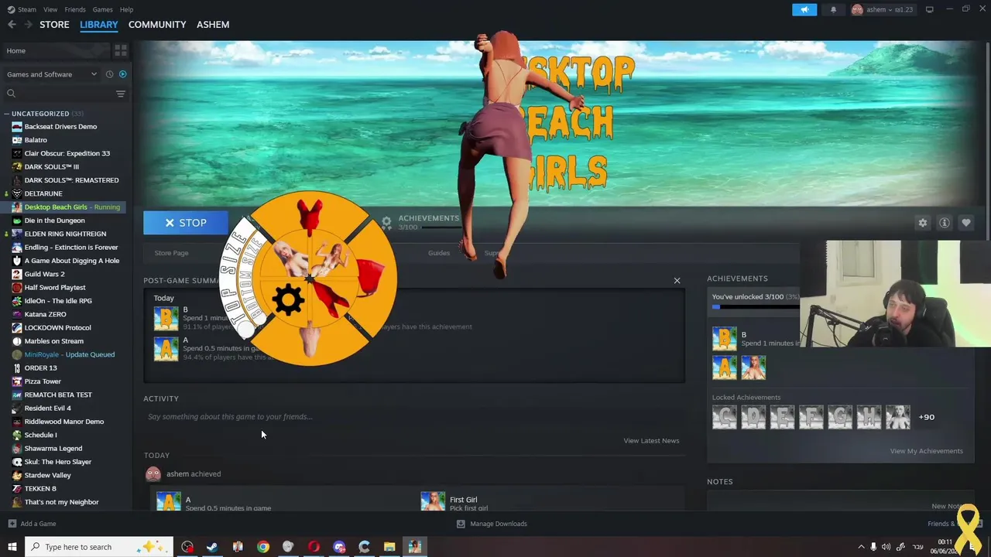Viewport: 991px width, 557px height.
Task: Click the gear icon in the radial menu
Action: pos(288,299)
